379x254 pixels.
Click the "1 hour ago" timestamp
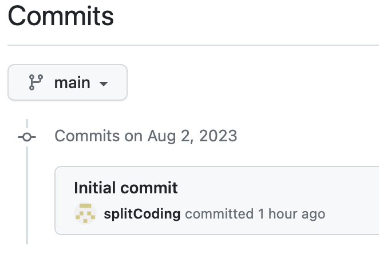coord(291,214)
